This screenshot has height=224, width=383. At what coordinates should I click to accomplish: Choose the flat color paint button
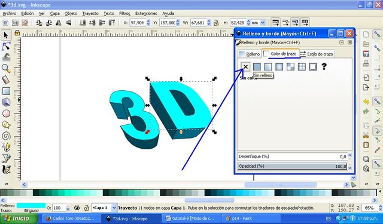pos(257,66)
